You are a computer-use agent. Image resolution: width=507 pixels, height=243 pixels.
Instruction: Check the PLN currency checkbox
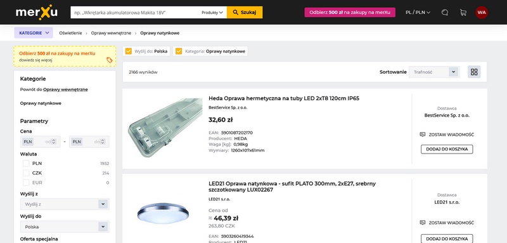pos(26,164)
